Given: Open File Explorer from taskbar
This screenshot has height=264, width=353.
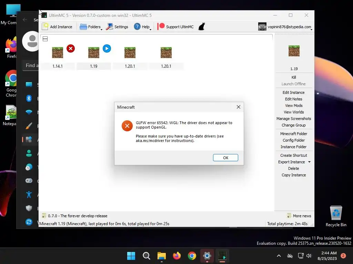Looking at the screenshot, I should pos(161,256).
